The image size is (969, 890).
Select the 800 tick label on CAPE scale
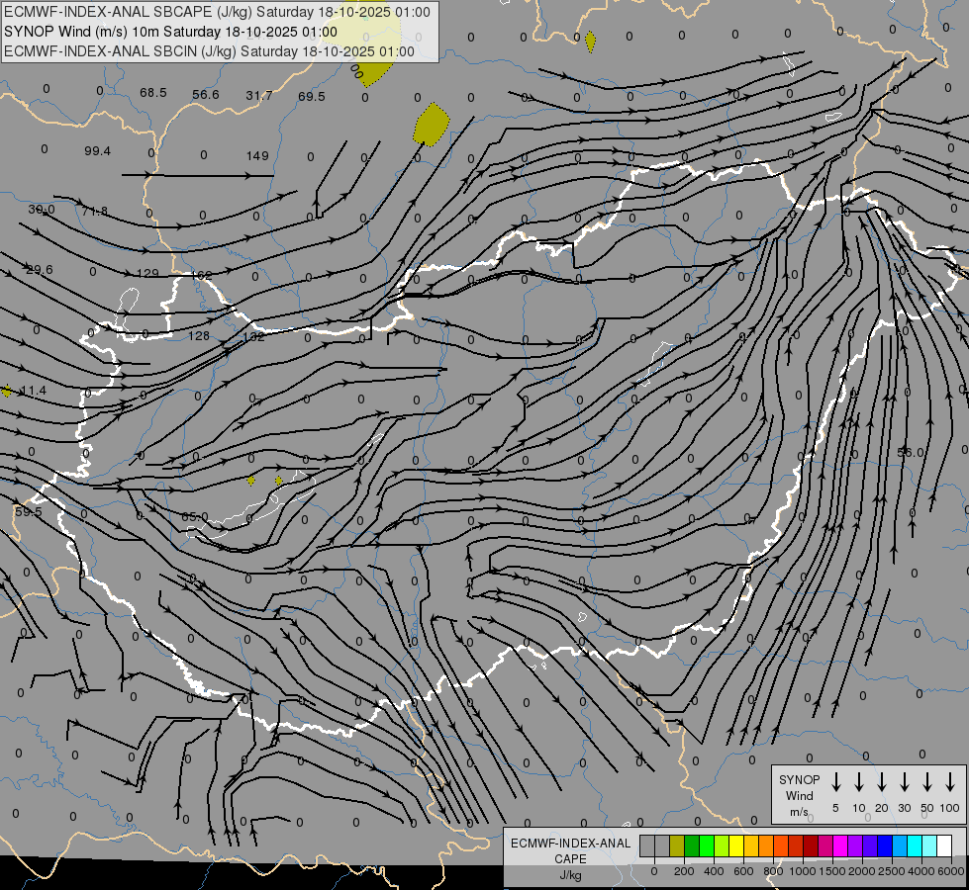point(773,871)
